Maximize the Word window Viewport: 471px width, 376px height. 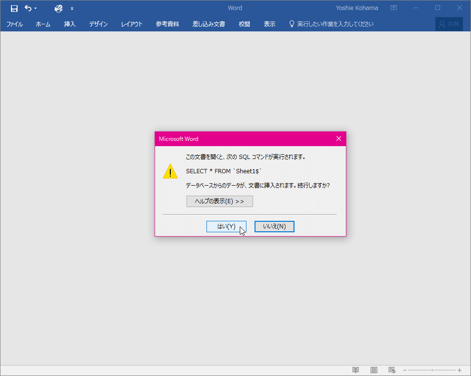(x=438, y=8)
